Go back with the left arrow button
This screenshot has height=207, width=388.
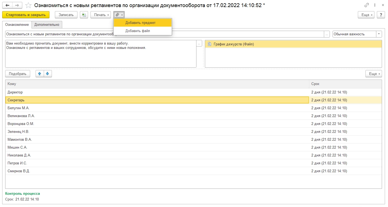point(7,5)
